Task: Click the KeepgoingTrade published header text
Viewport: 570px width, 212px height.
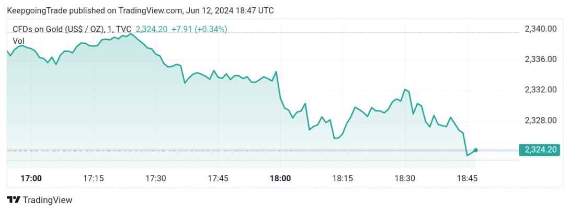Action: [140, 11]
